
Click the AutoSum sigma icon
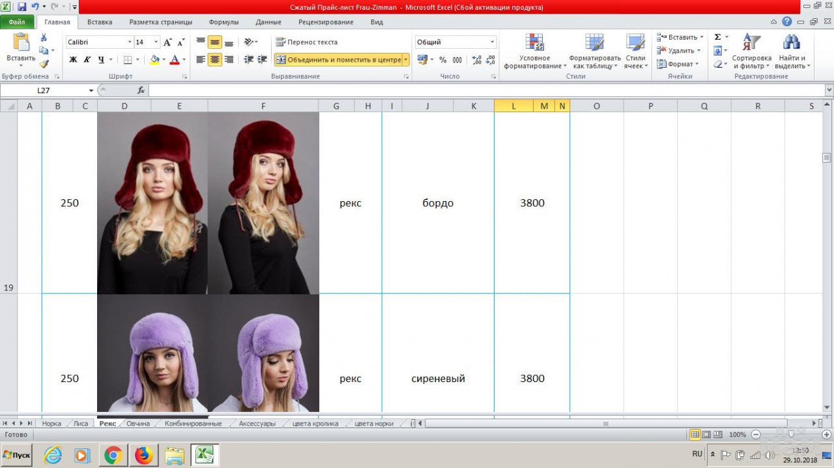(x=717, y=37)
